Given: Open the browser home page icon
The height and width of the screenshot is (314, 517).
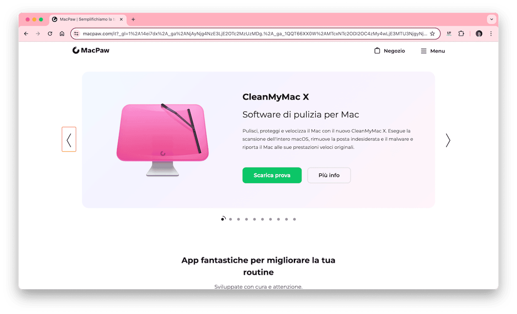Looking at the screenshot, I should (62, 34).
